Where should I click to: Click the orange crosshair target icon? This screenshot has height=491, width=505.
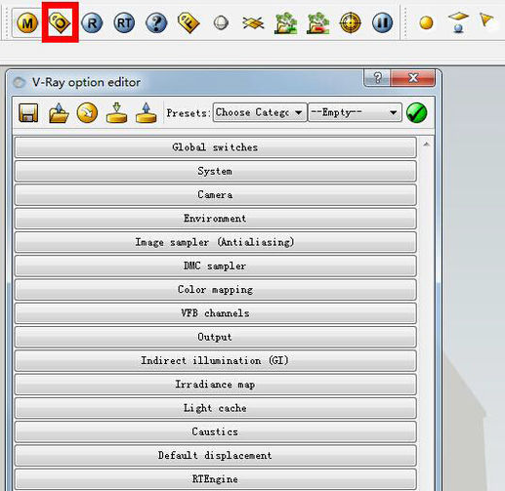coord(351,23)
